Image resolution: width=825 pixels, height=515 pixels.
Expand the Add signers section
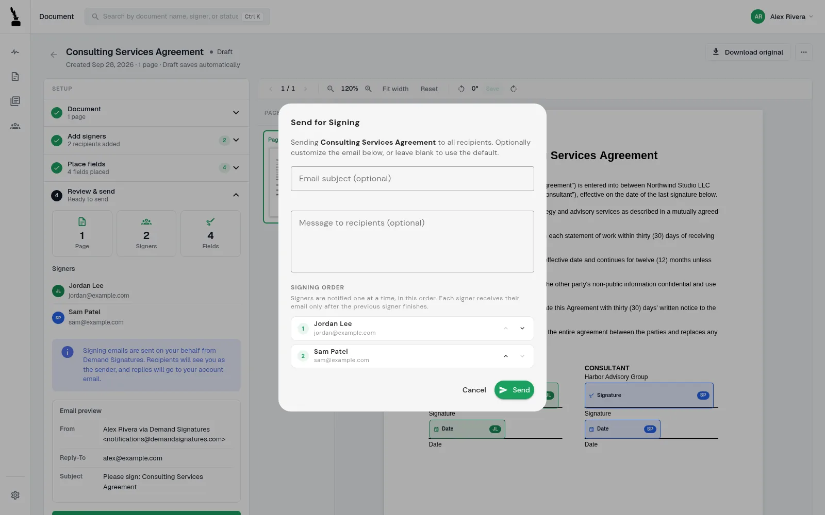146,140
